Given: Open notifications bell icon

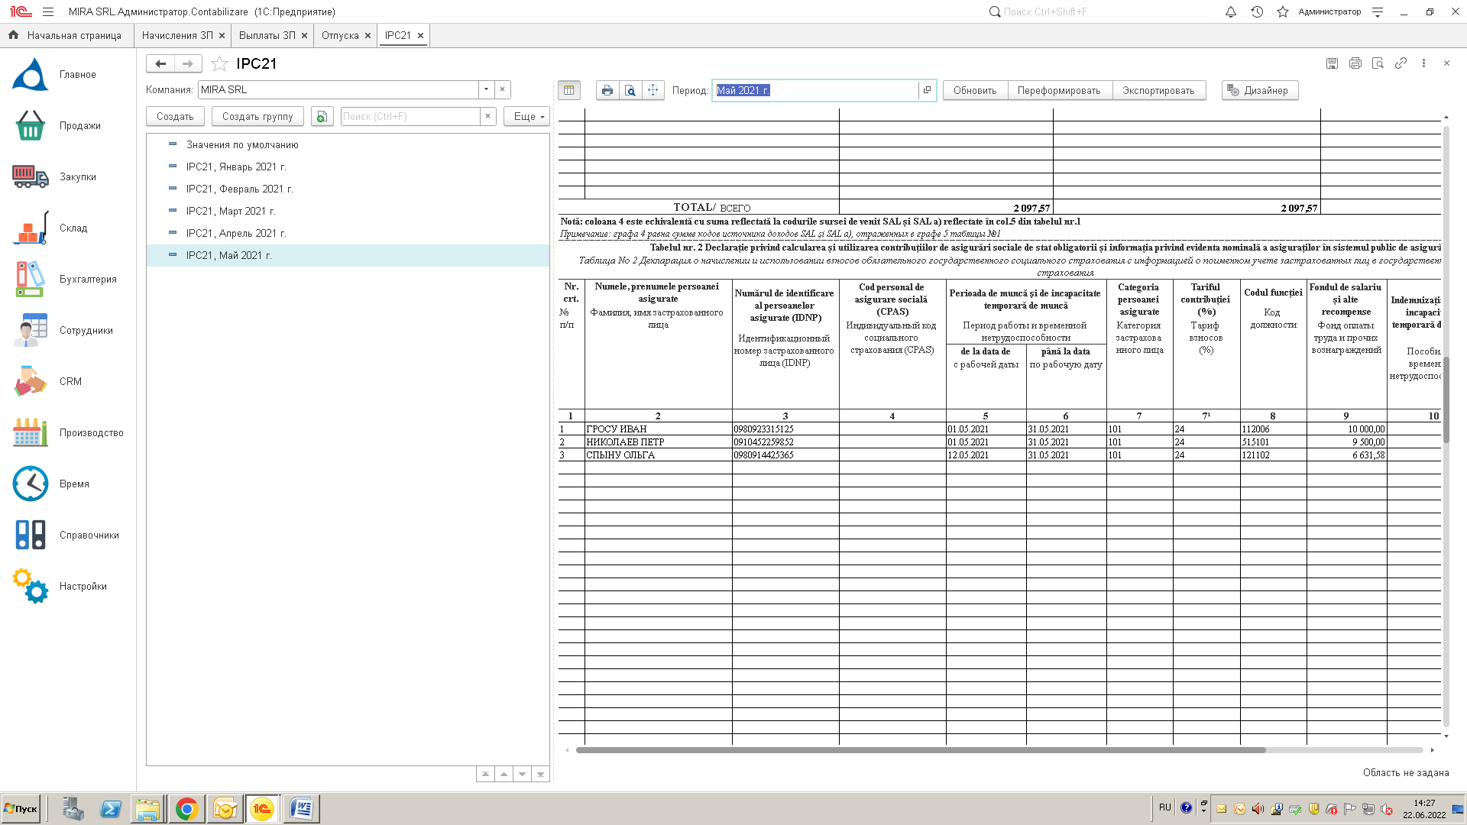Looking at the screenshot, I should point(1230,12).
